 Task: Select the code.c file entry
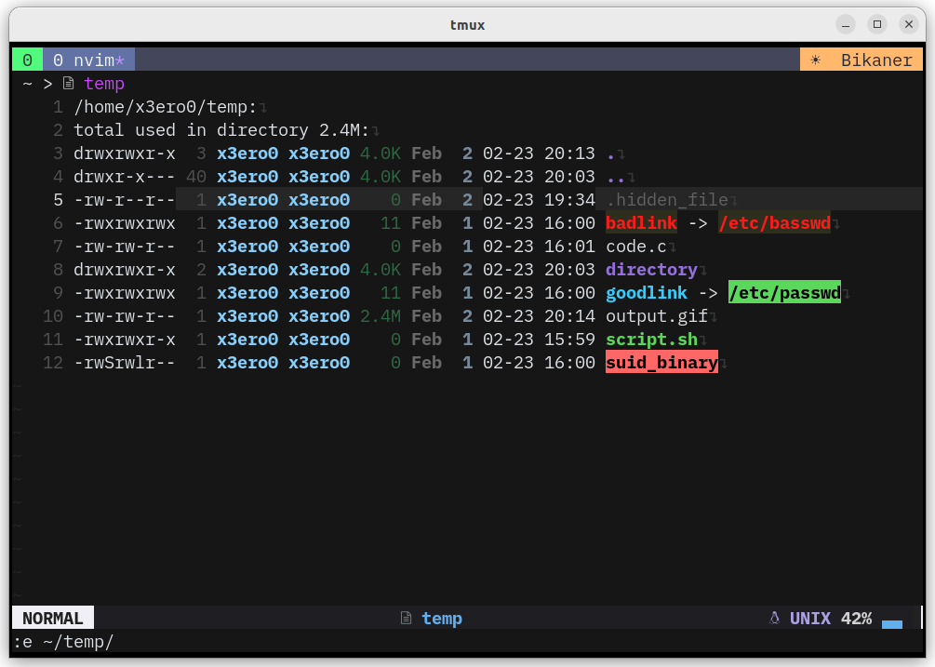point(636,247)
